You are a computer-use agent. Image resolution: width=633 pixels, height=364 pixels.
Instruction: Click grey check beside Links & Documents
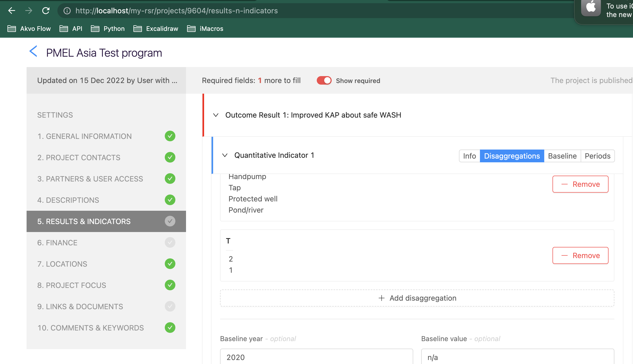170,306
